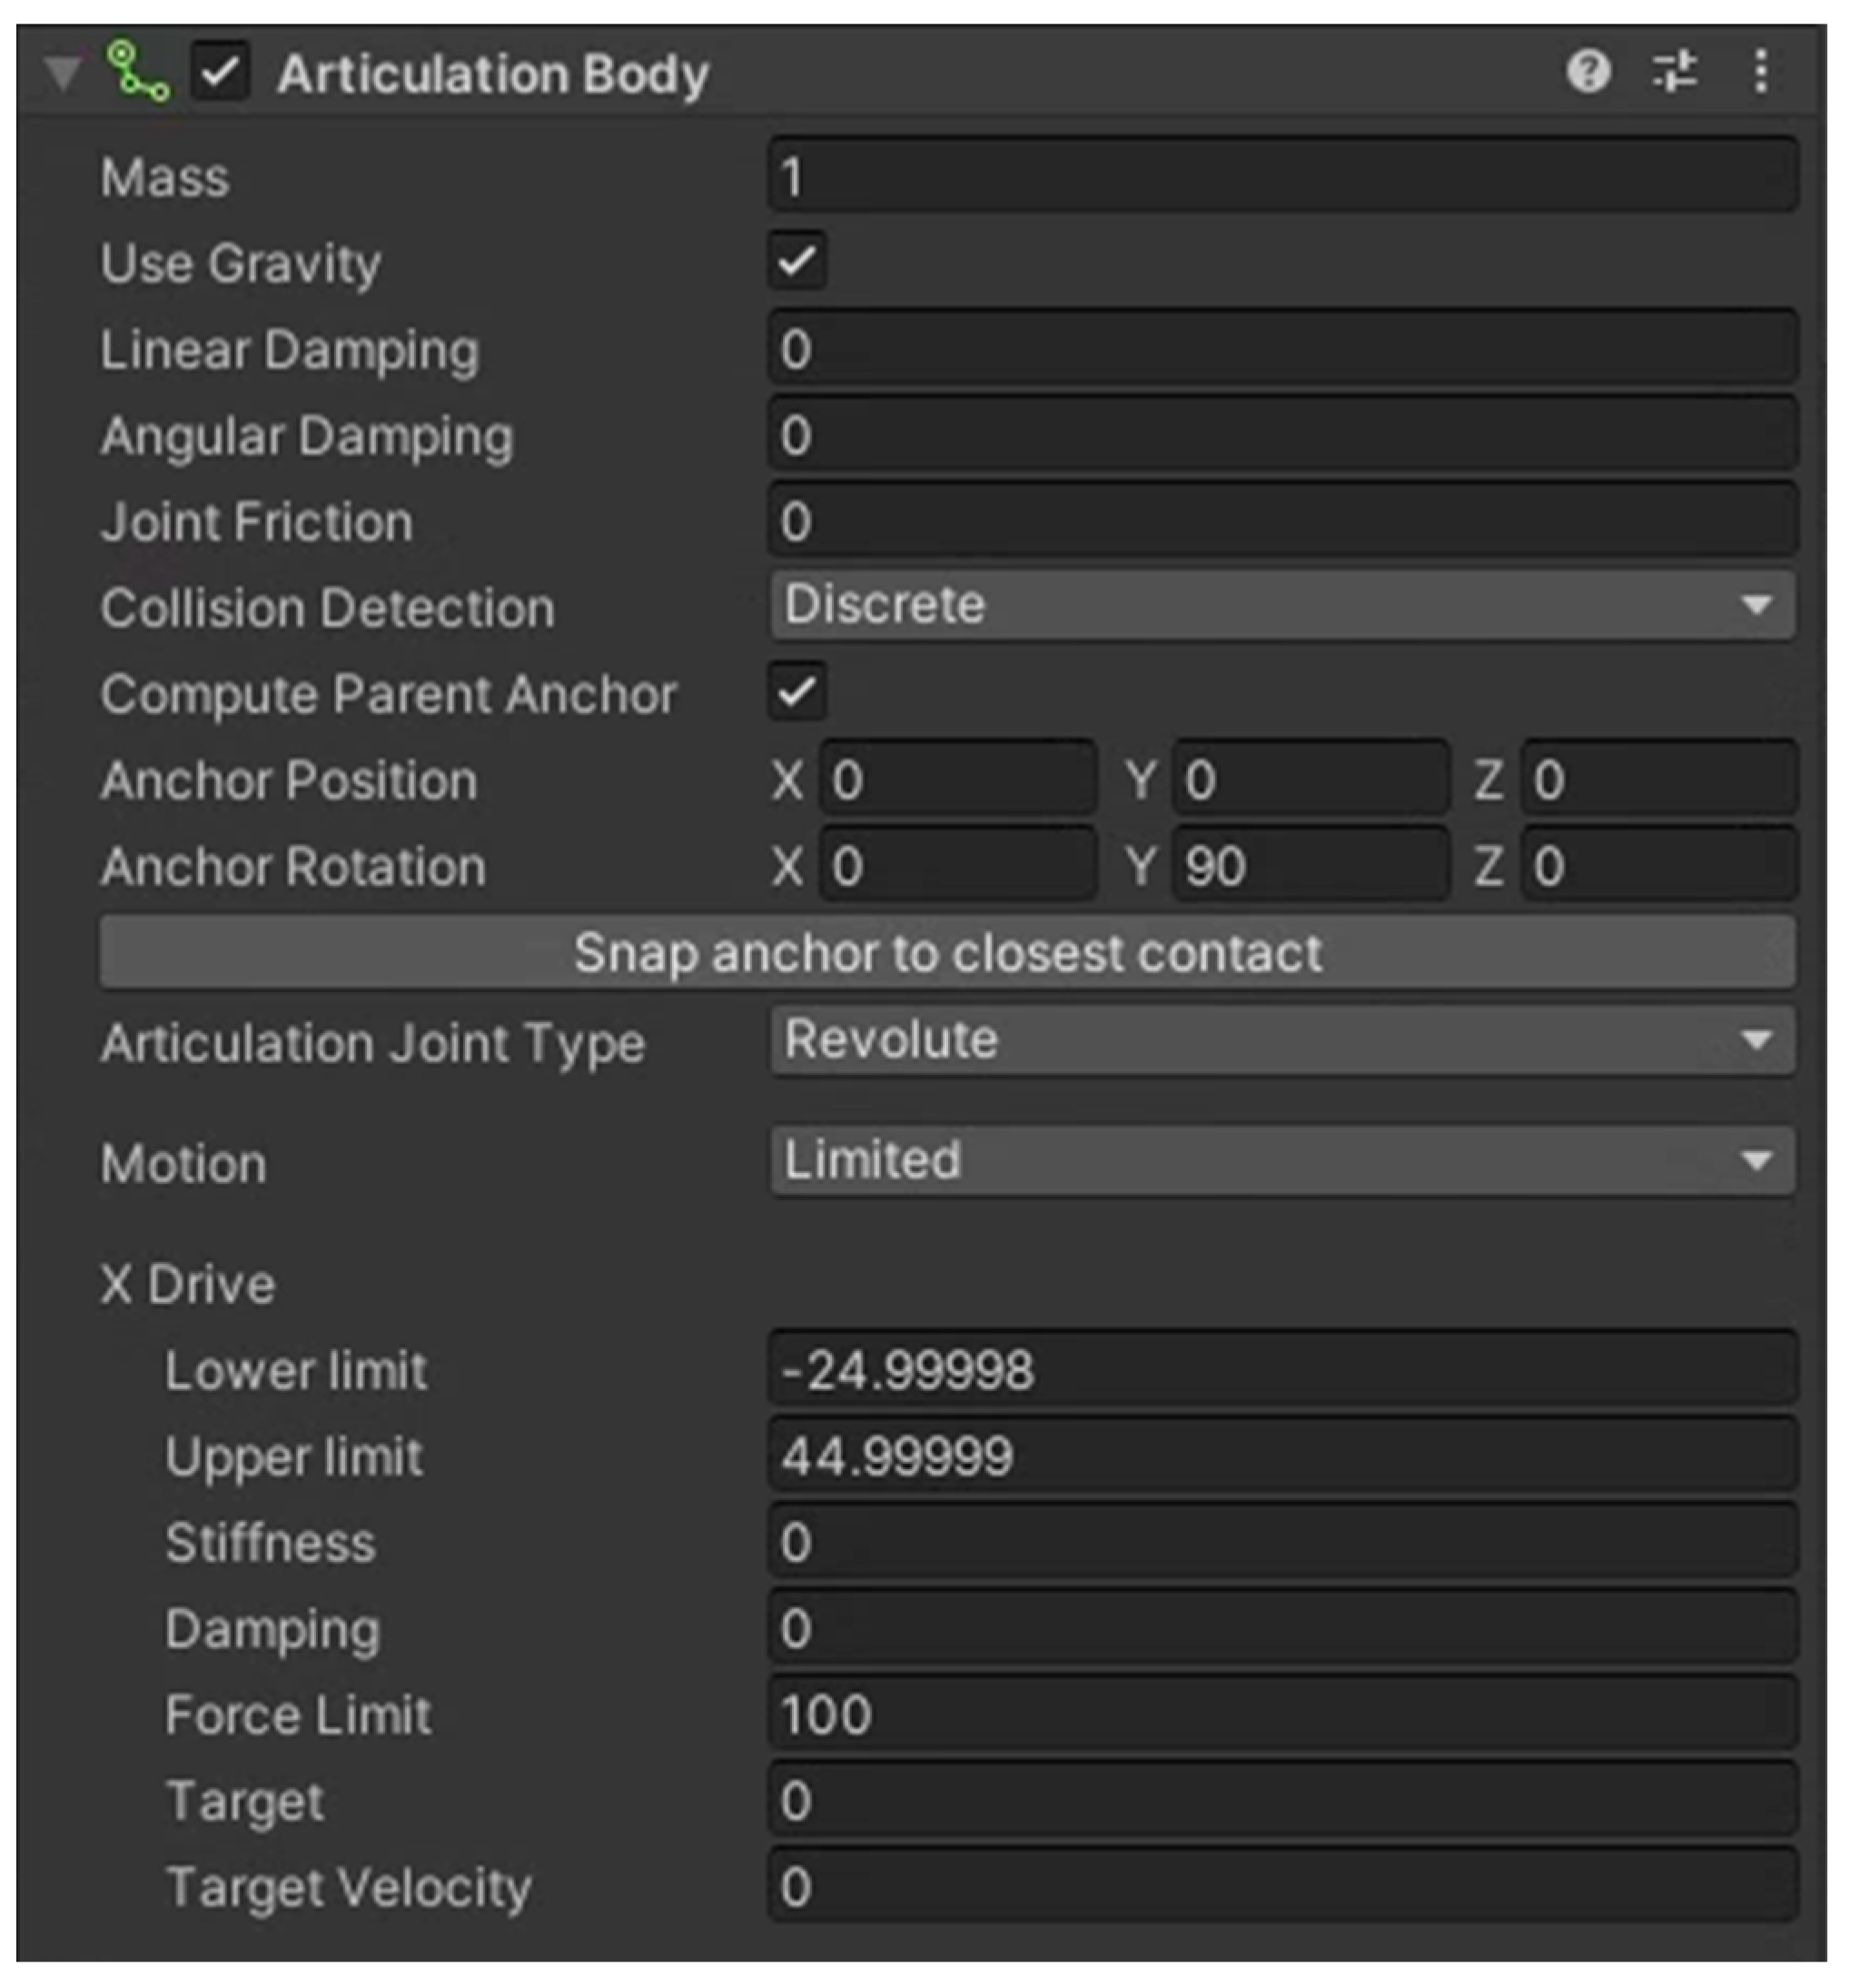Click the Force Limit input field
This screenshot has width=1850, height=1988.
(1281, 1715)
